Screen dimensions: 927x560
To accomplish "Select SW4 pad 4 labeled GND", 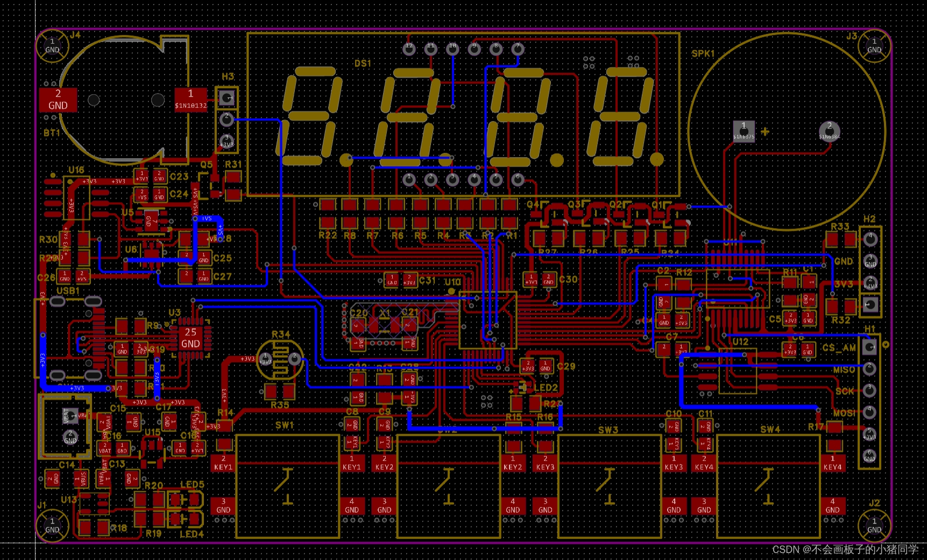I will click(x=832, y=506).
